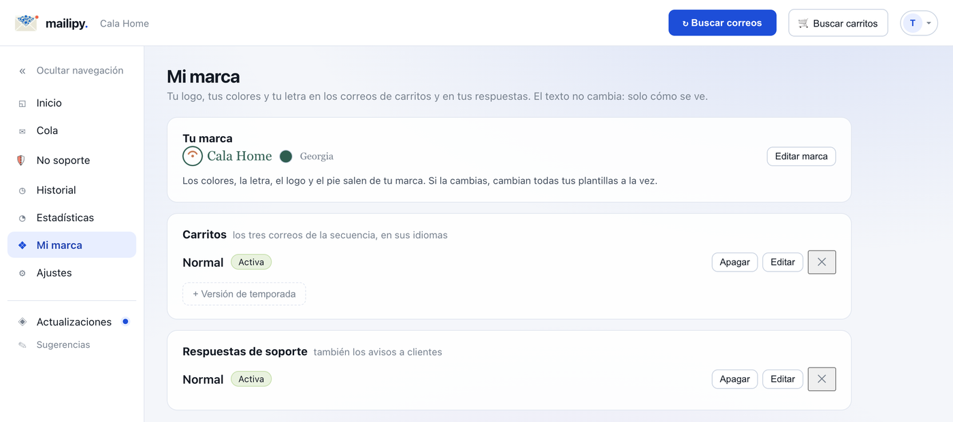Click the Ocultar navegación label

80,70
